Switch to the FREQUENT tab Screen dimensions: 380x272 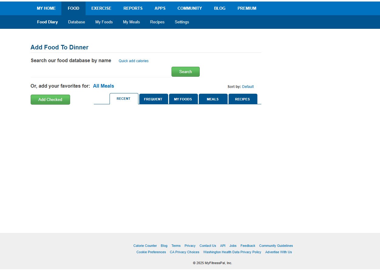[153, 99]
